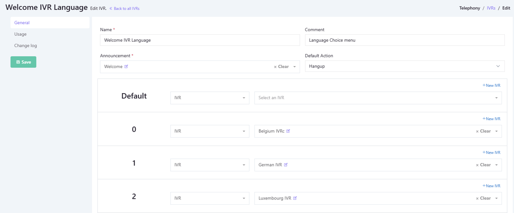Clear the Luxembourg IVR selection
Screen dimensions: 514x213
[483, 198]
